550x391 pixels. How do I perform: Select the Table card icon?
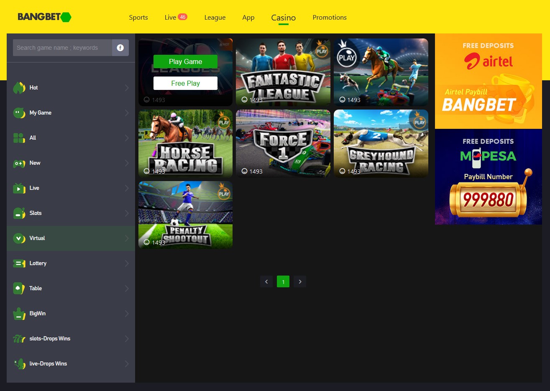(19, 289)
